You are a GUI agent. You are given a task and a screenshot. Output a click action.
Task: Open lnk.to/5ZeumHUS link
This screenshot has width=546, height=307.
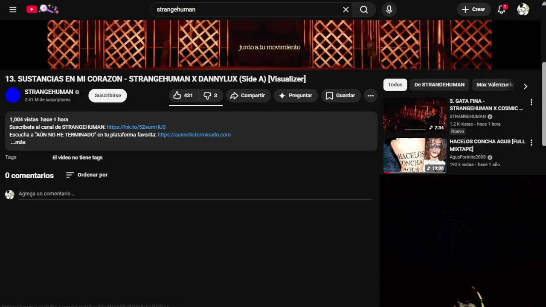click(136, 127)
